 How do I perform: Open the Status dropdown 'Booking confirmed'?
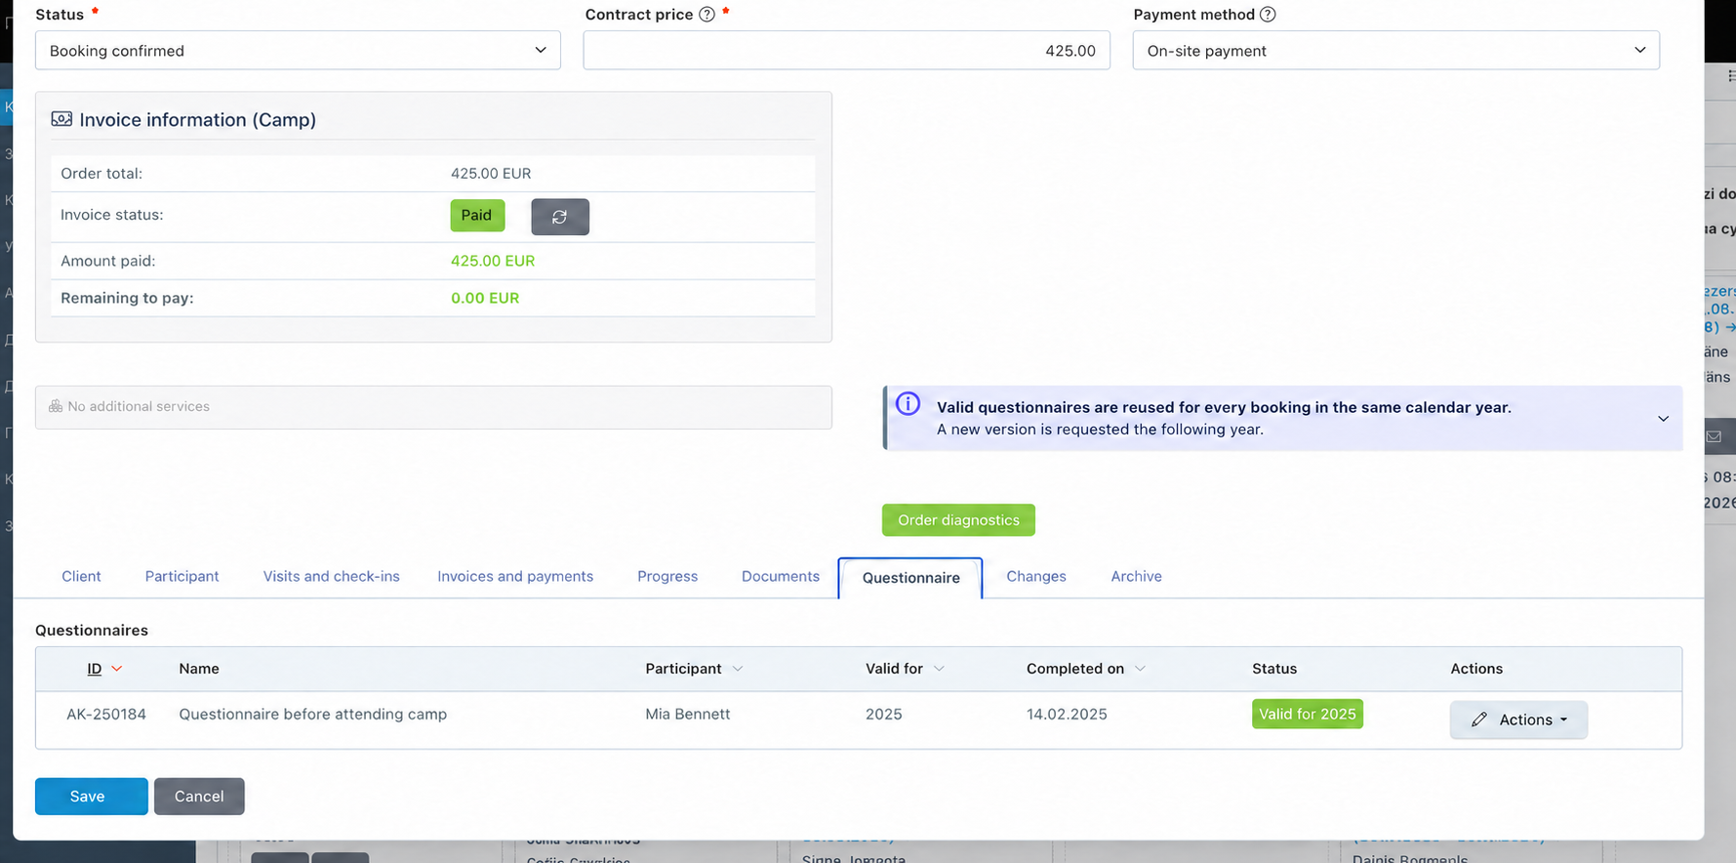[x=298, y=51]
